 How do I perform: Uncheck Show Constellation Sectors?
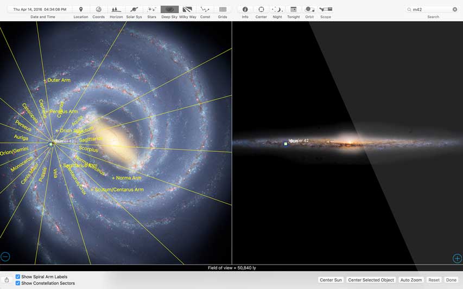(18, 283)
